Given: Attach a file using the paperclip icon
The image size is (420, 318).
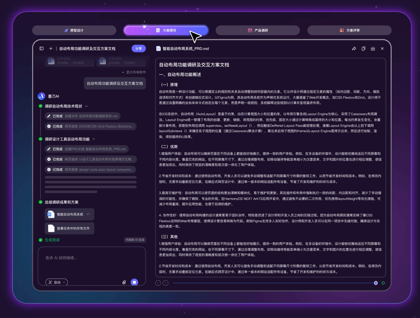Looking at the screenshot, I should point(124,282).
